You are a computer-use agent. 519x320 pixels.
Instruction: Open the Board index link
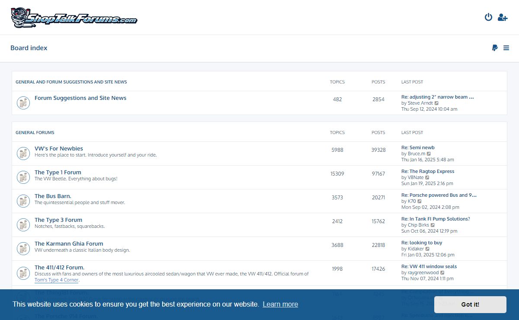(29, 48)
